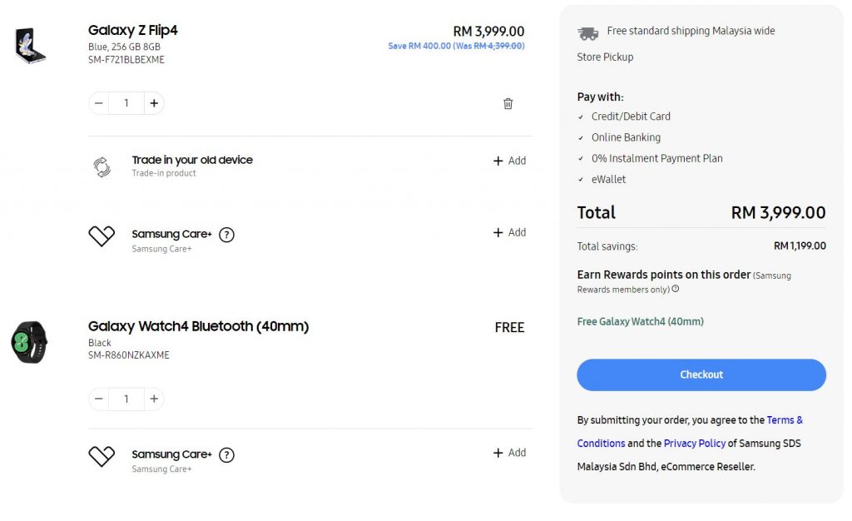Viewport: 852px width, 521px height.
Task: Click the trade-in arrows icon
Action: tap(102, 167)
